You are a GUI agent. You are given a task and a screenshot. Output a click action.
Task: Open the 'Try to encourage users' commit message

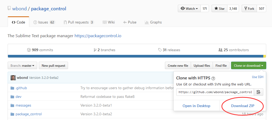pos(127,88)
